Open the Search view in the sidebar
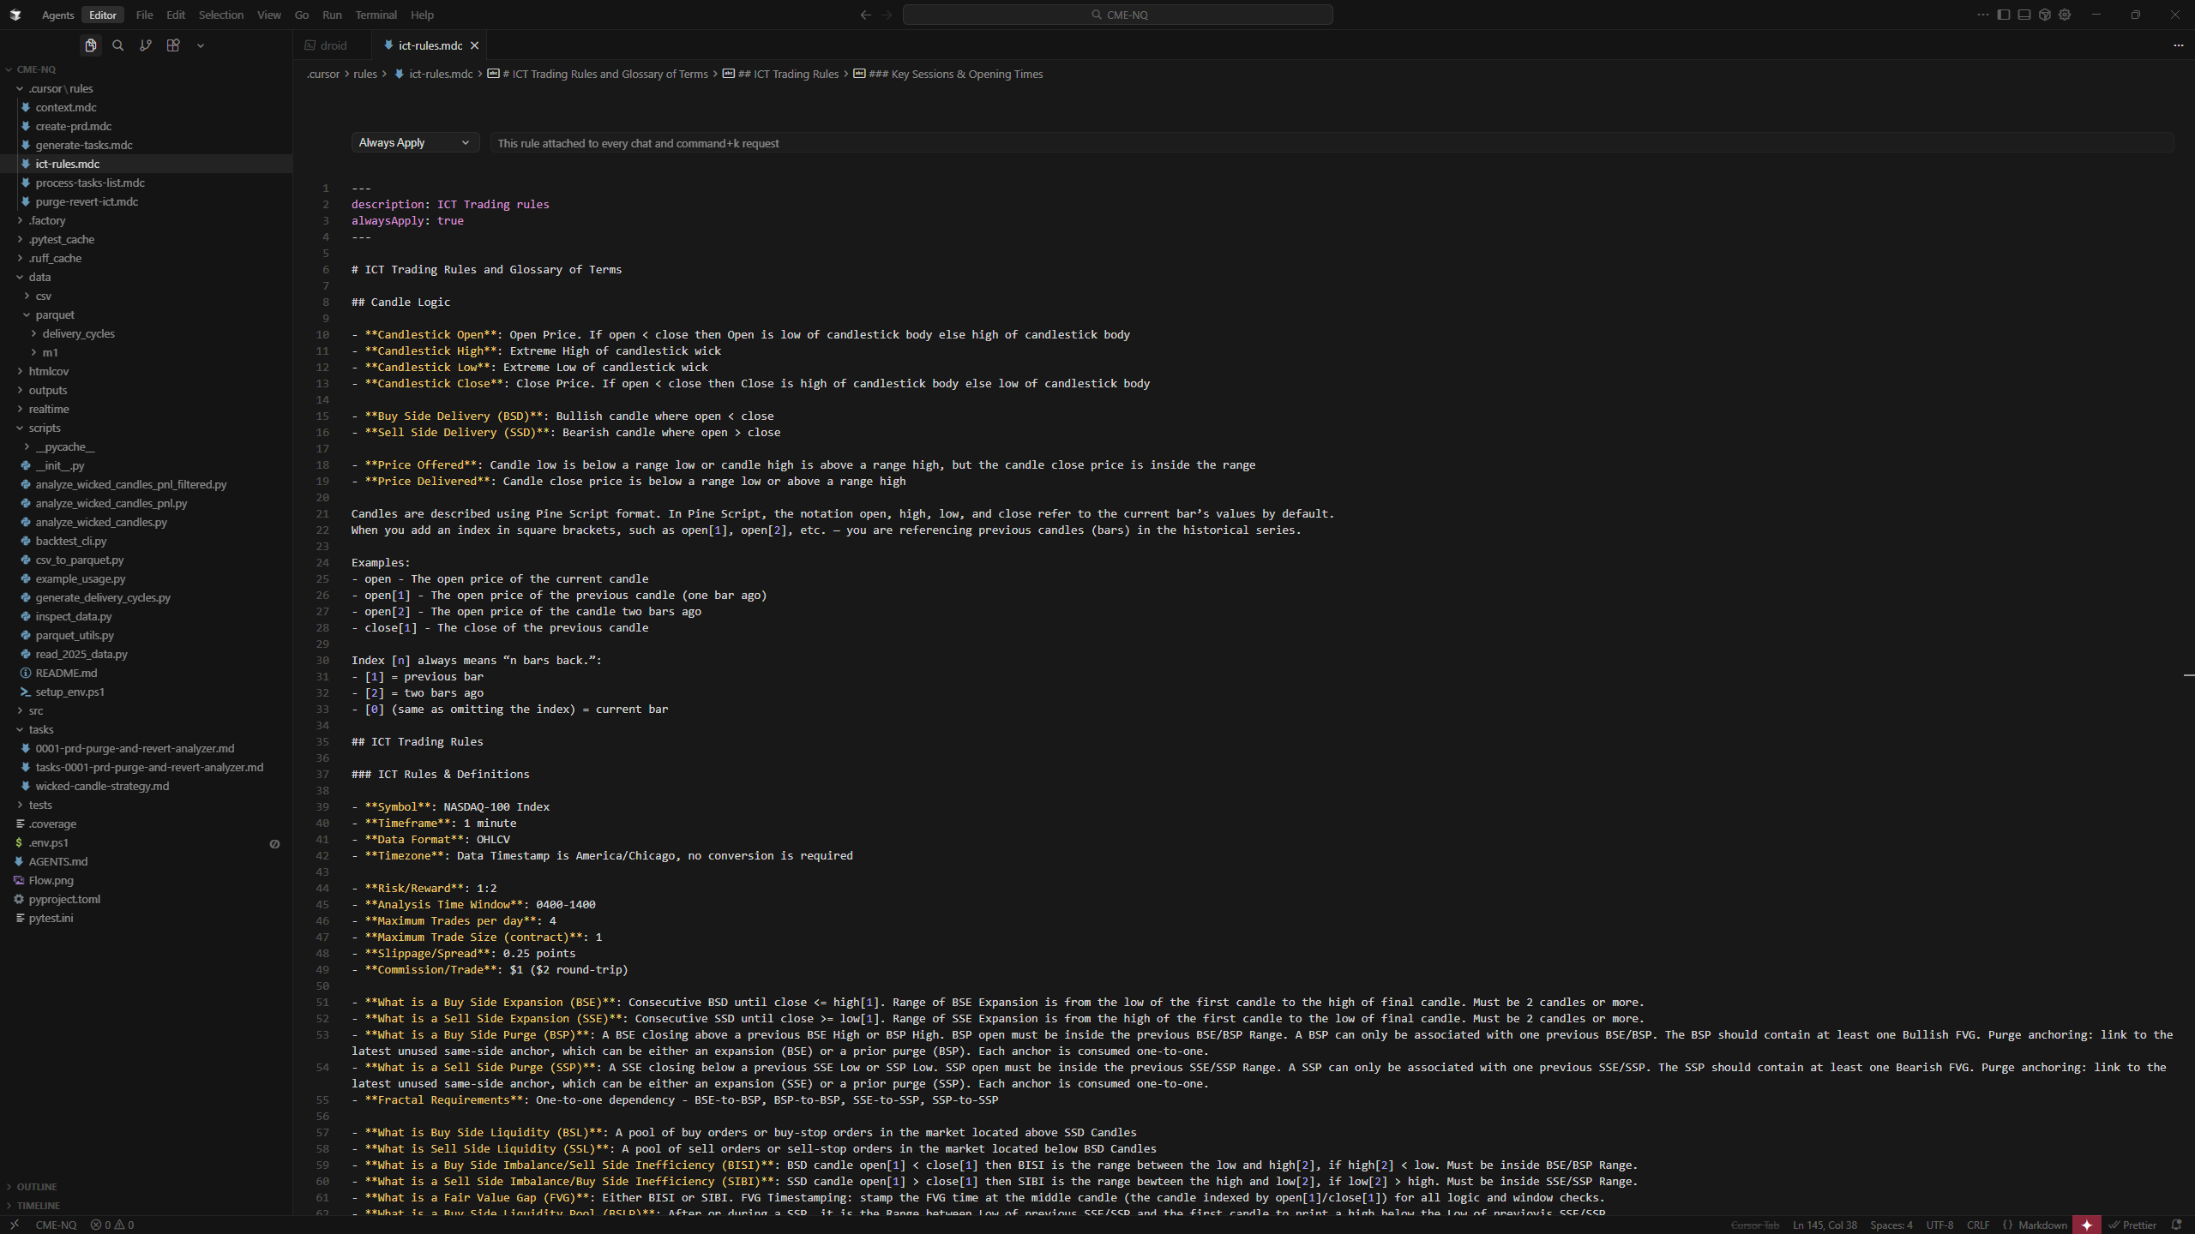Viewport: 2195px width, 1234px height. (x=118, y=45)
